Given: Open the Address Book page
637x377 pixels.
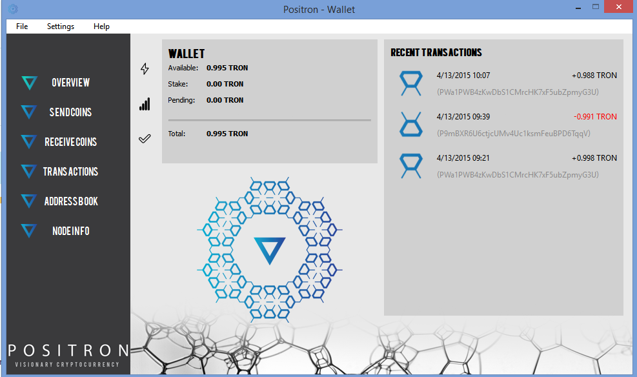Looking at the screenshot, I should (71, 201).
